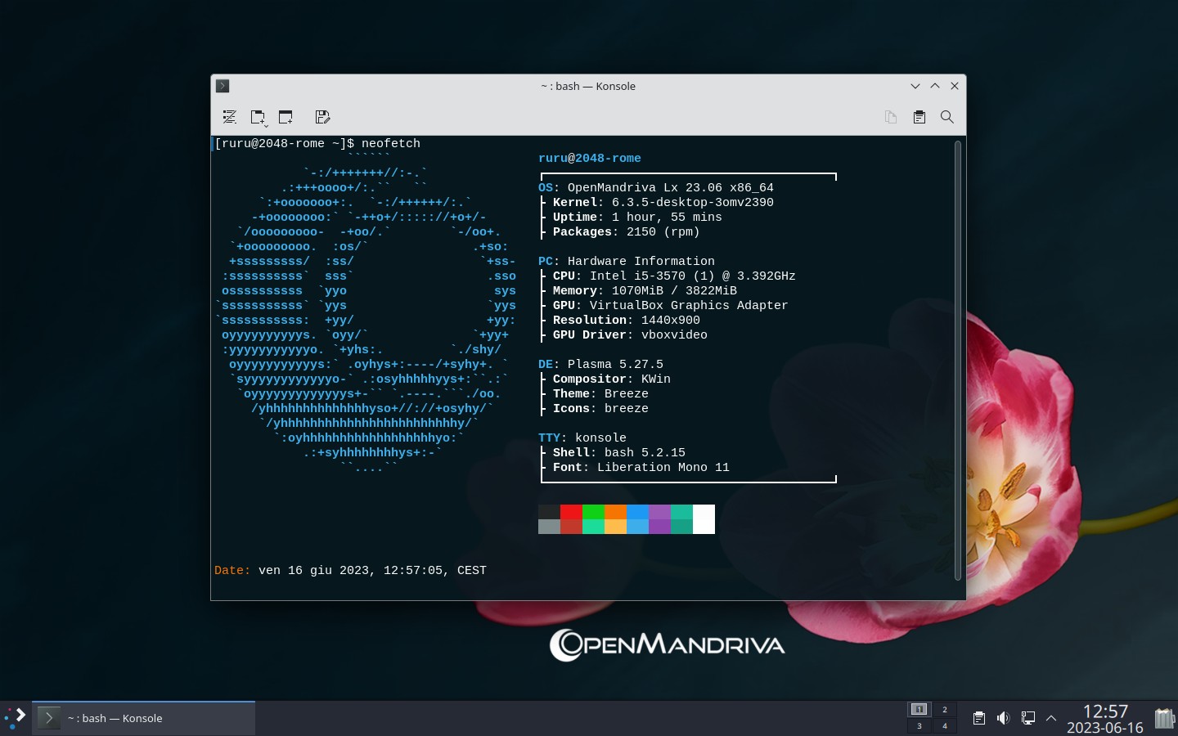The height and width of the screenshot is (736, 1178).
Task: Click the Quick Commands toolbar icon
Action: pyautogui.click(x=230, y=117)
